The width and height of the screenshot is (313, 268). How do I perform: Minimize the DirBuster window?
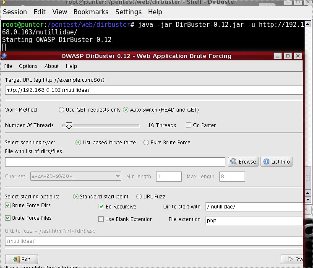point(278,56)
